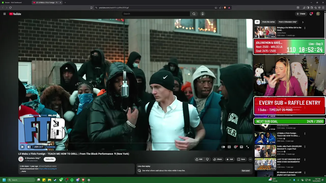The image size is (326, 183).
Task: Open Brave wallet icon
Action: (311, 8)
